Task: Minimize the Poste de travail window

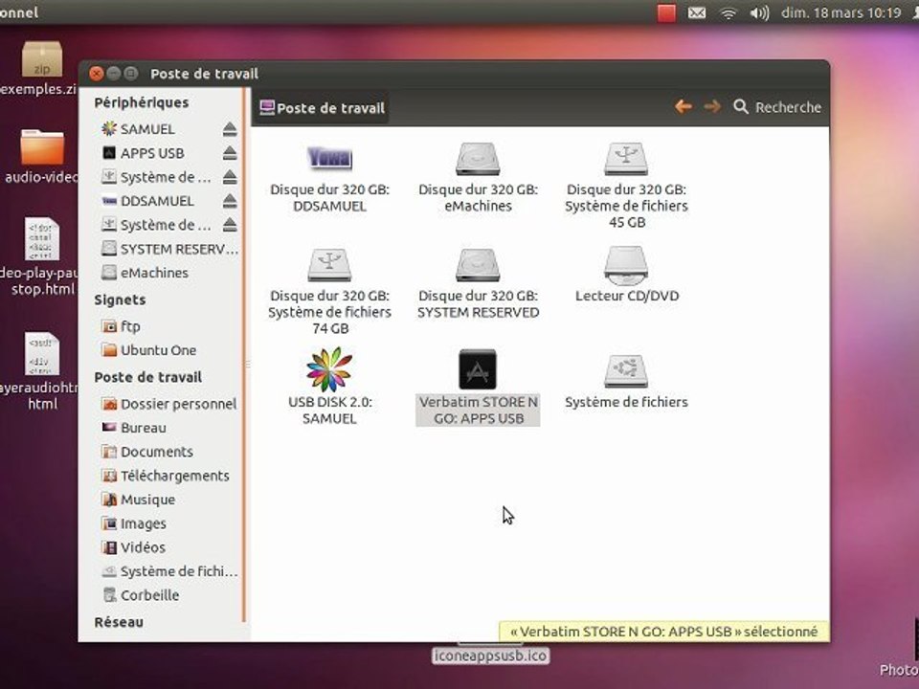Action: coord(114,74)
